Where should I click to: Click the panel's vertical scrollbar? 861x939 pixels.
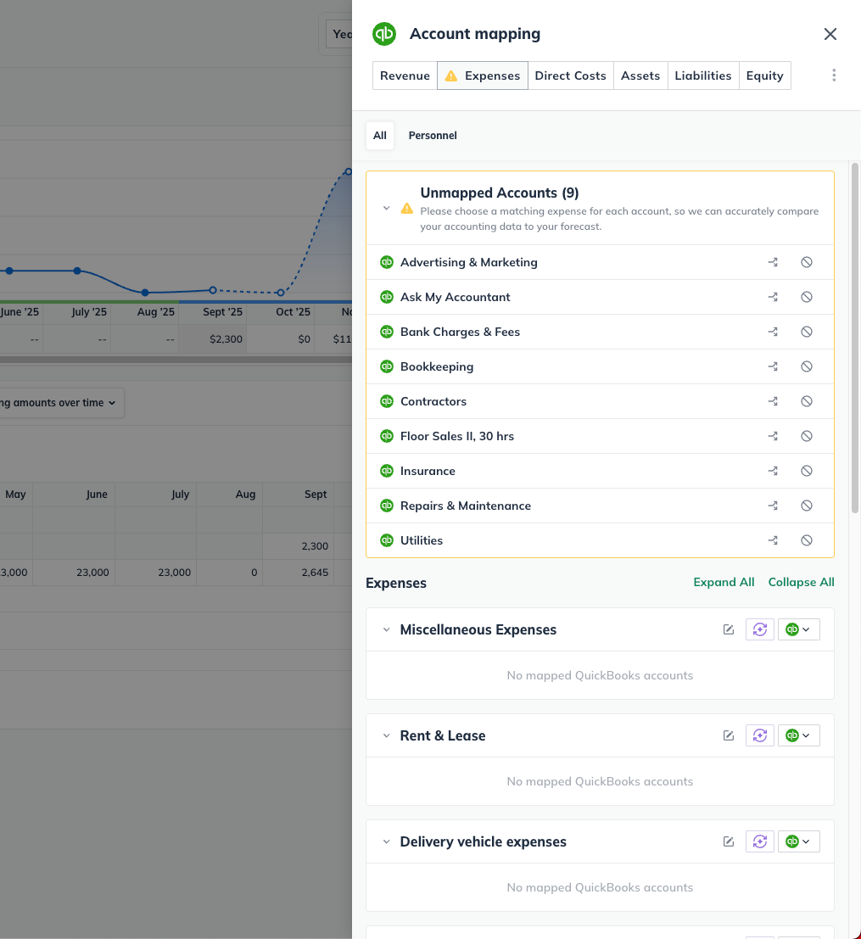854,339
